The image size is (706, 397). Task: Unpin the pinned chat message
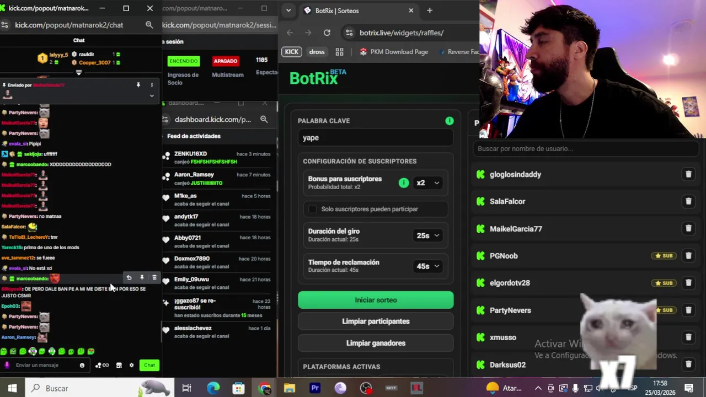pos(138,85)
